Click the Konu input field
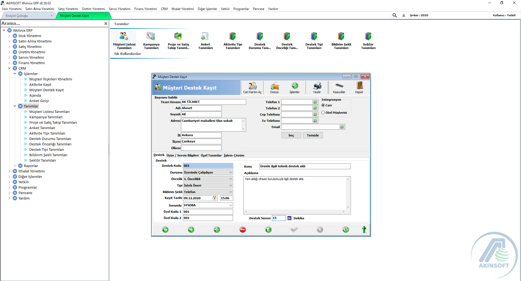521x281 pixels. 305,166
